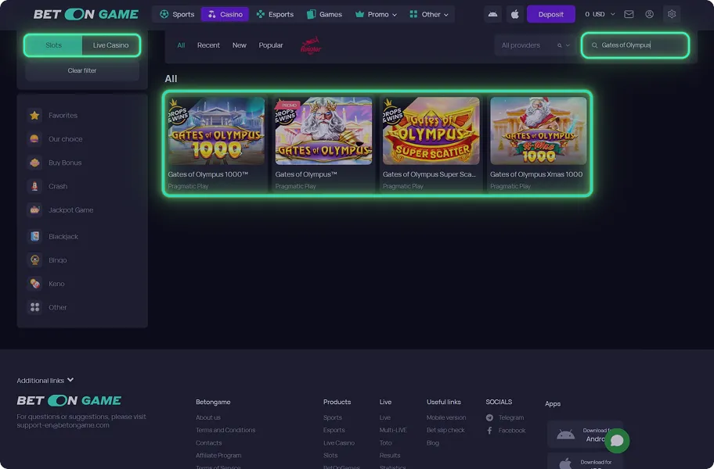
Task: Open the messages envelope icon
Action: pyautogui.click(x=629, y=14)
